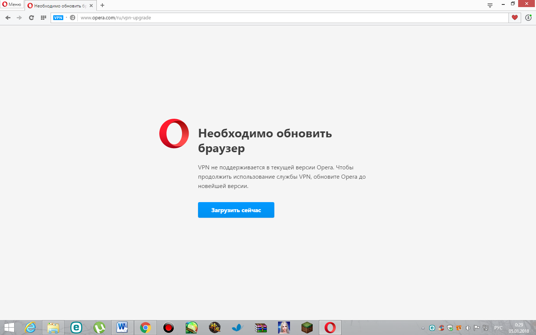Restore down the Opera window
Screen dimensions: 536x335
[513, 4]
